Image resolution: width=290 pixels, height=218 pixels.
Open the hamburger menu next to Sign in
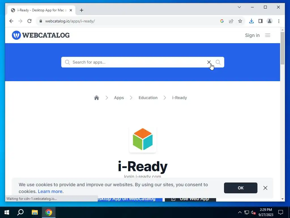coord(267,35)
